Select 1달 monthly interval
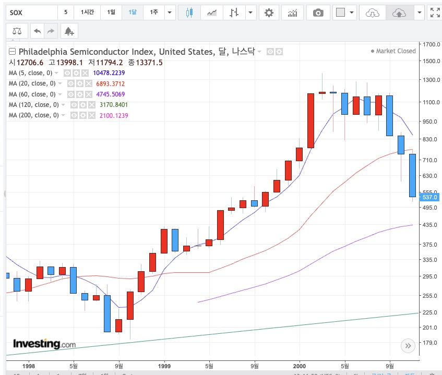The height and width of the screenshot is (375, 442). [133, 13]
